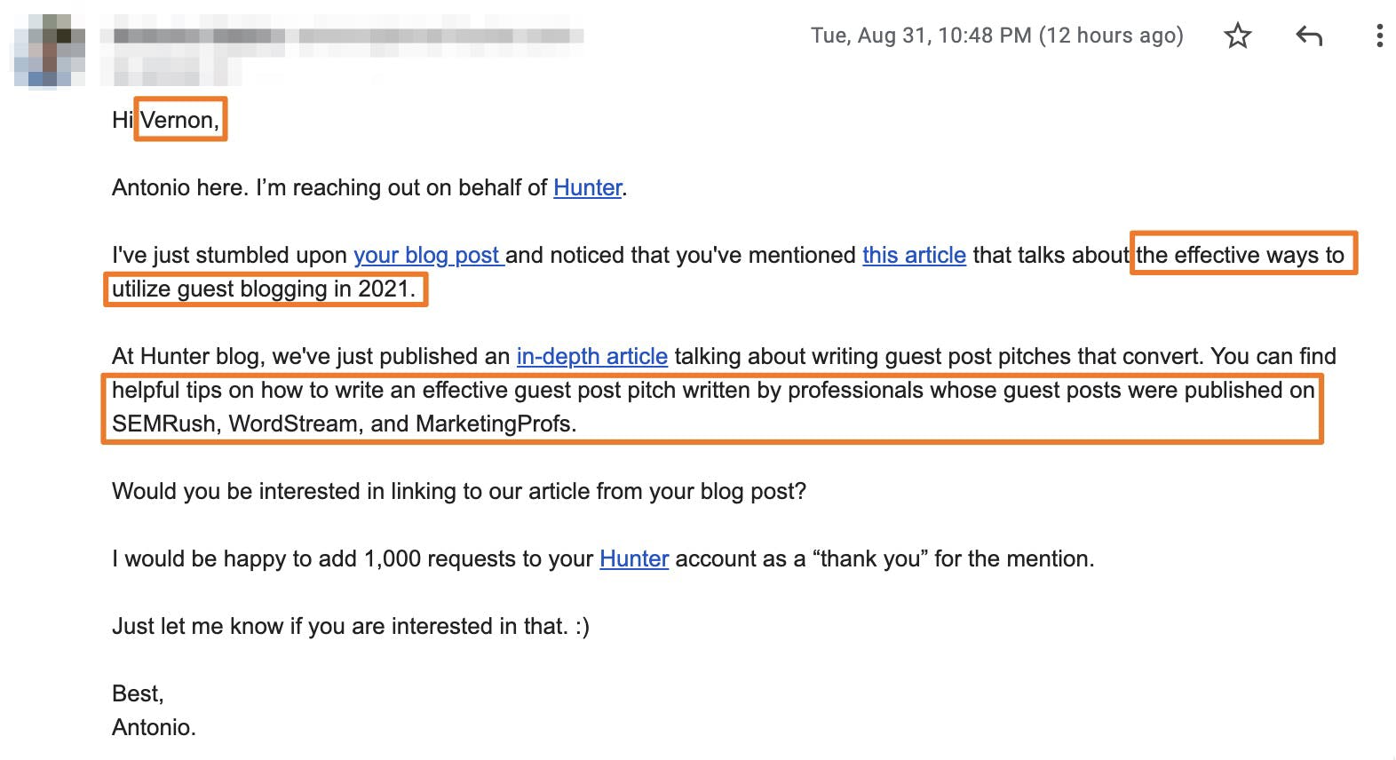Screen dimensions: 1396x760
Task: Click the Hunter link before "account"
Action: pos(634,559)
